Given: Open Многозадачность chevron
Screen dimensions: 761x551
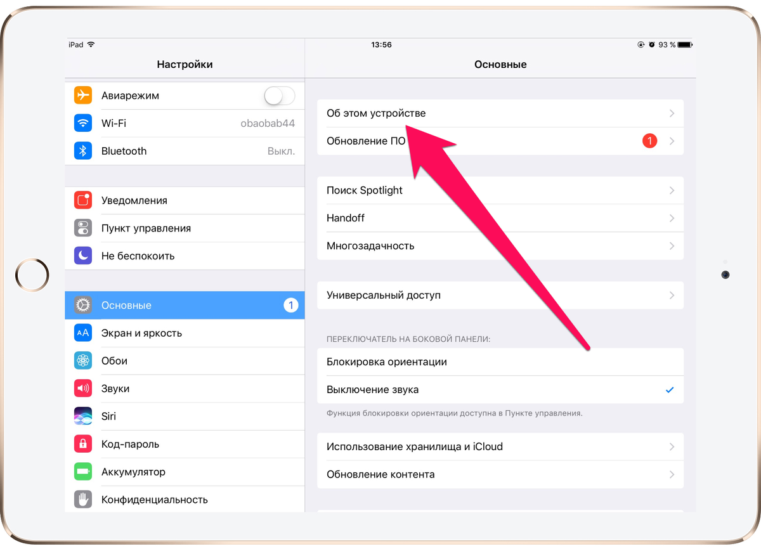Looking at the screenshot, I should coord(672,246).
